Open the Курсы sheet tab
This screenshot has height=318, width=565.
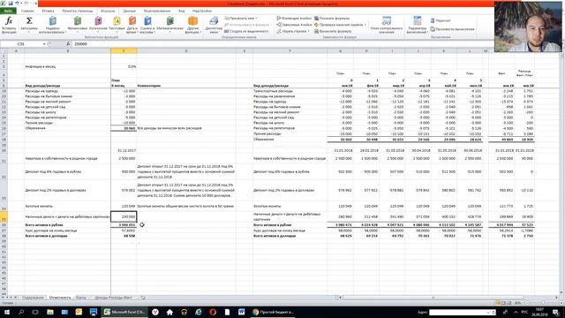coord(81,298)
